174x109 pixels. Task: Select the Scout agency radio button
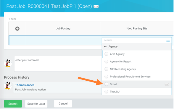(106, 84)
